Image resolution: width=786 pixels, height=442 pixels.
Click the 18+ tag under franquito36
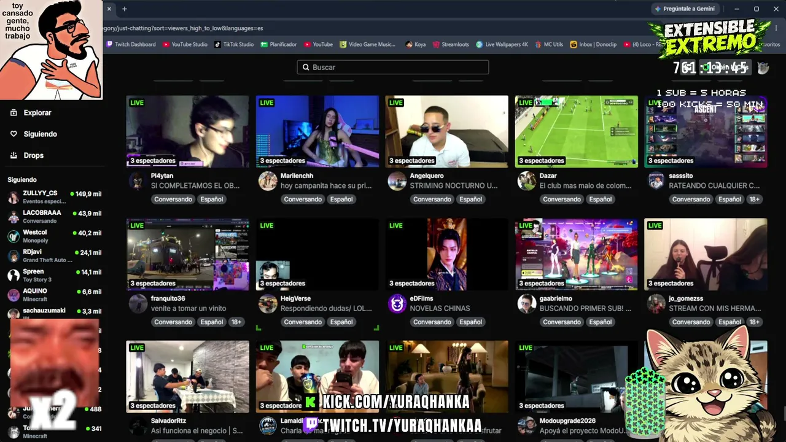[x=236, y=322]
